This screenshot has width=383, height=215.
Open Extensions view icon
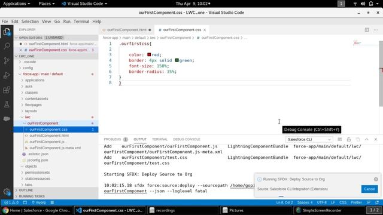pos(7,90)
